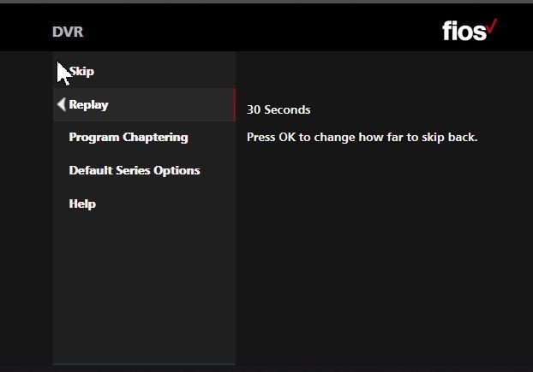Open Program Chaptering settings
The image size is (533, 372).
pos(129,138)
